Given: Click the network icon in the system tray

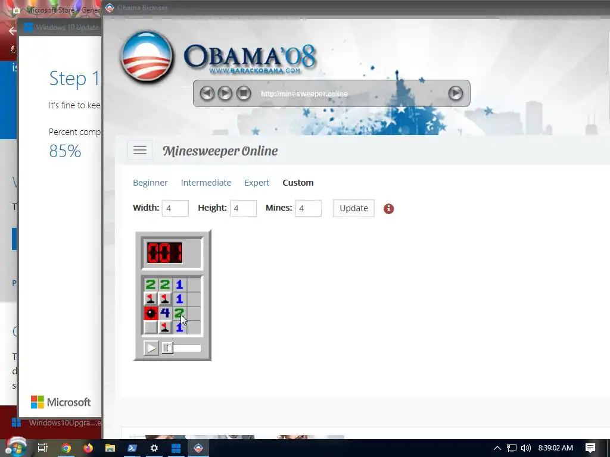Looking at the screenshot, I should (512, 448).
